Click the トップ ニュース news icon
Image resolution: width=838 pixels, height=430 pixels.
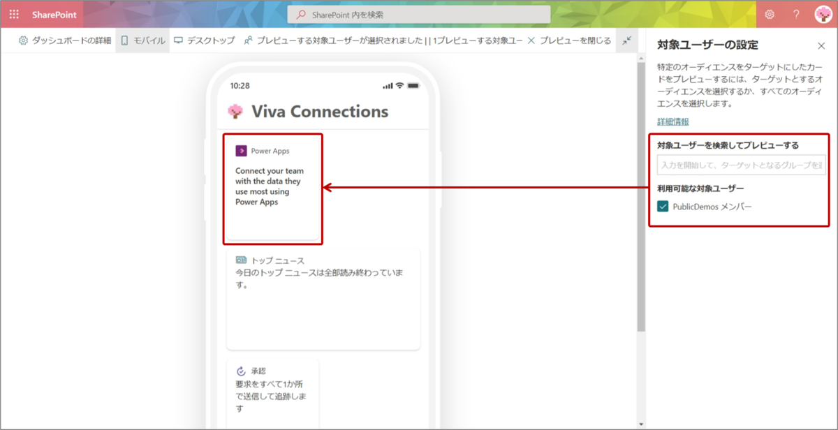click(241, 260)
